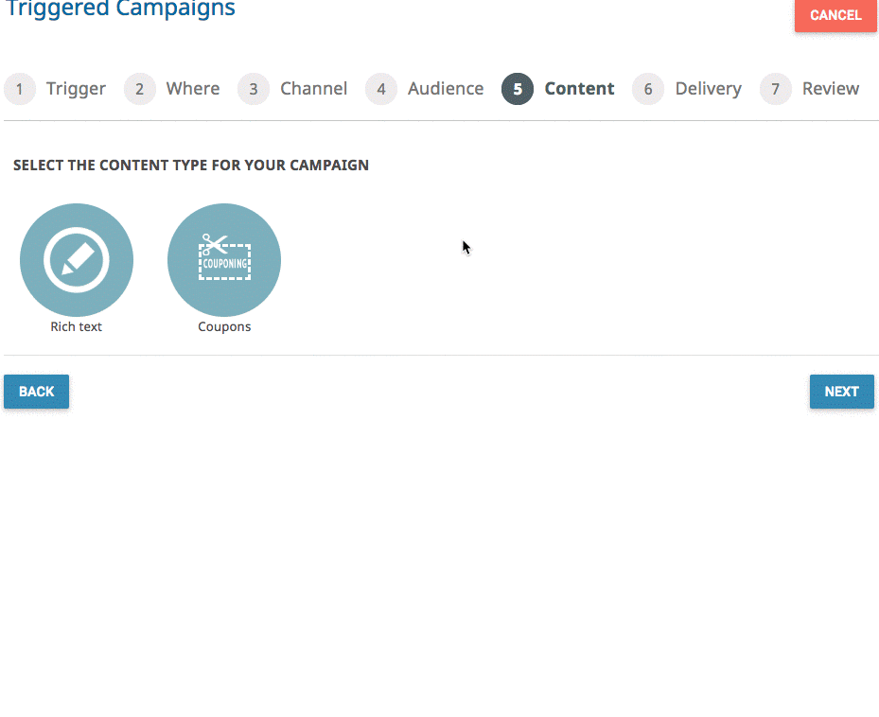Open the Delivery step
Screen dimensions: 879x717
pyautogui.click(x=709, y=89)
